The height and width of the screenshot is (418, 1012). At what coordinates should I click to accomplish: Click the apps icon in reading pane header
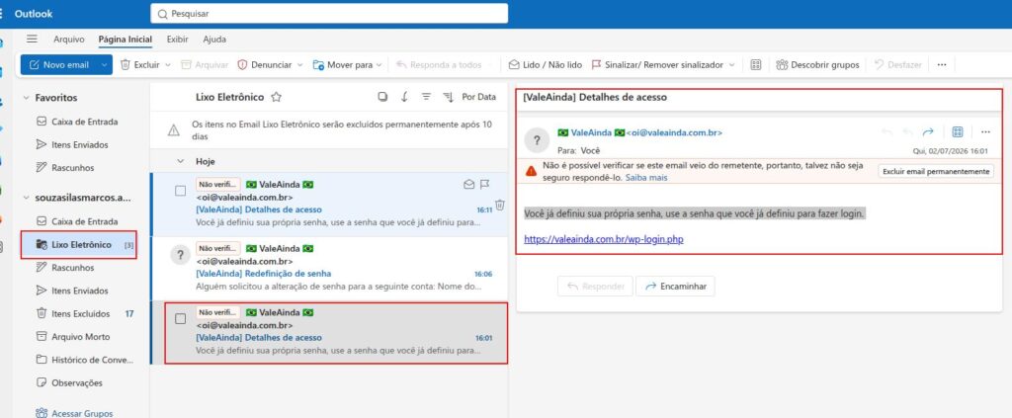pos(958,132)
